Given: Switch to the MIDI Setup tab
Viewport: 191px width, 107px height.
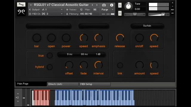Looking at the screenshot, I should (95, 84).
